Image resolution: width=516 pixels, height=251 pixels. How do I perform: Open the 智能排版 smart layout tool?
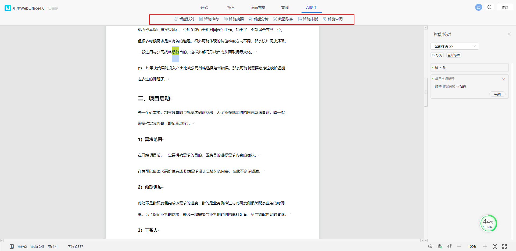[308, 19]
